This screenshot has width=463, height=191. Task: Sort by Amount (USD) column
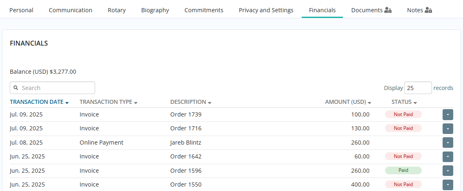pos(348,102)
